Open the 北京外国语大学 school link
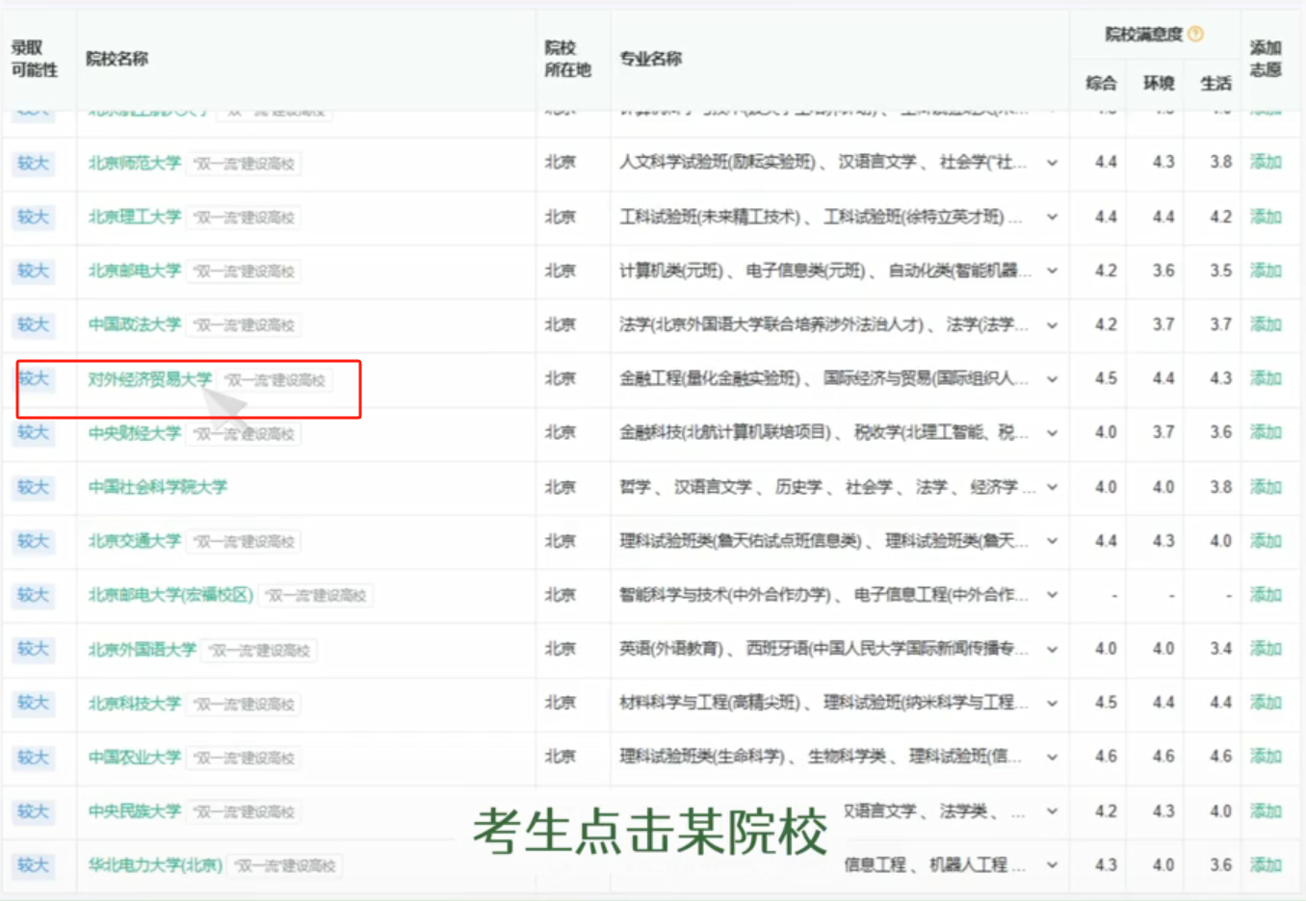The height and width of the screenshot is (901, 1306). point(143,650)
